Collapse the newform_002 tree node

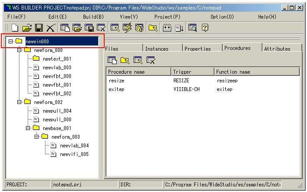[19, 102]
